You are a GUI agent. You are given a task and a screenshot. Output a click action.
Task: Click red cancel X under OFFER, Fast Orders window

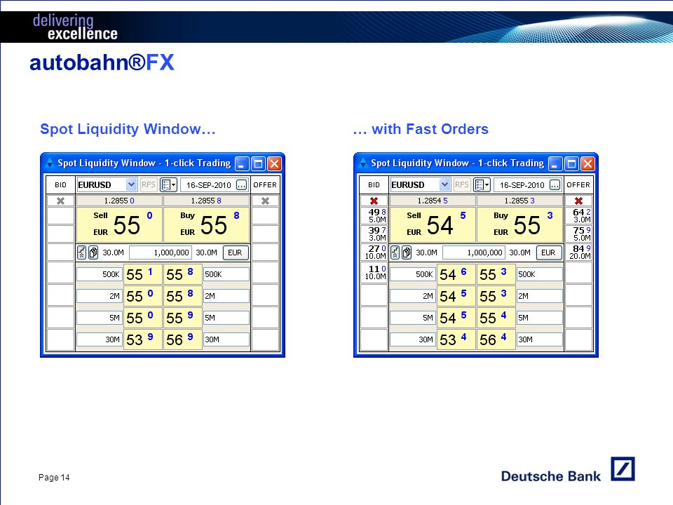tap(578, 201)
